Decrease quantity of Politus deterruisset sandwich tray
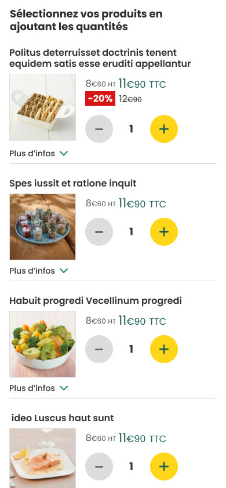 pos(99,129)
